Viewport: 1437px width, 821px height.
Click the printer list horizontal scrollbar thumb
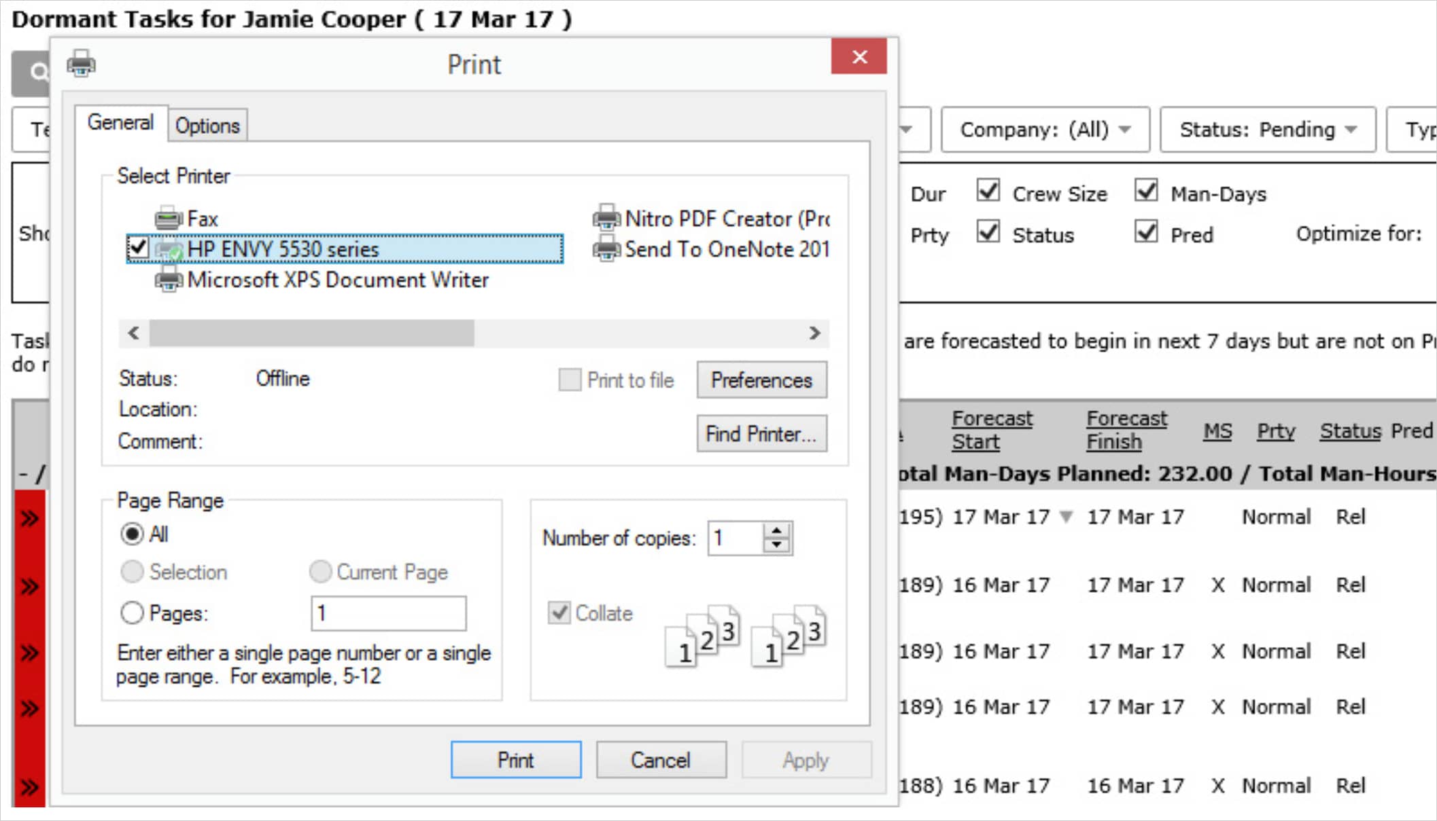coord(312,333)
